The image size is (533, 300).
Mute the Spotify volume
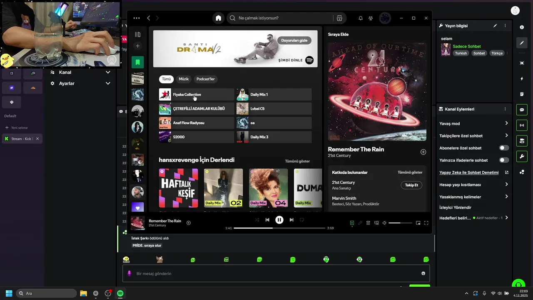[x=384, y=223]
